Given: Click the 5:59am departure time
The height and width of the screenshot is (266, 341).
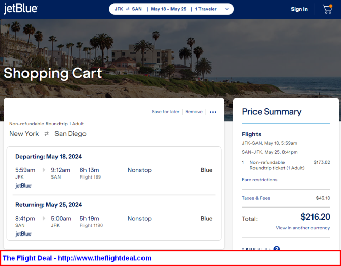Looking at the screenshot, I should coord(25,170).
